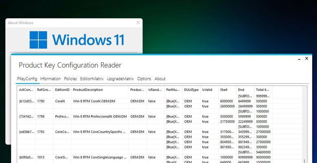The image size is (317, 163).
Task: Sort by the PartNu... column header
Action: click(173, 90)
